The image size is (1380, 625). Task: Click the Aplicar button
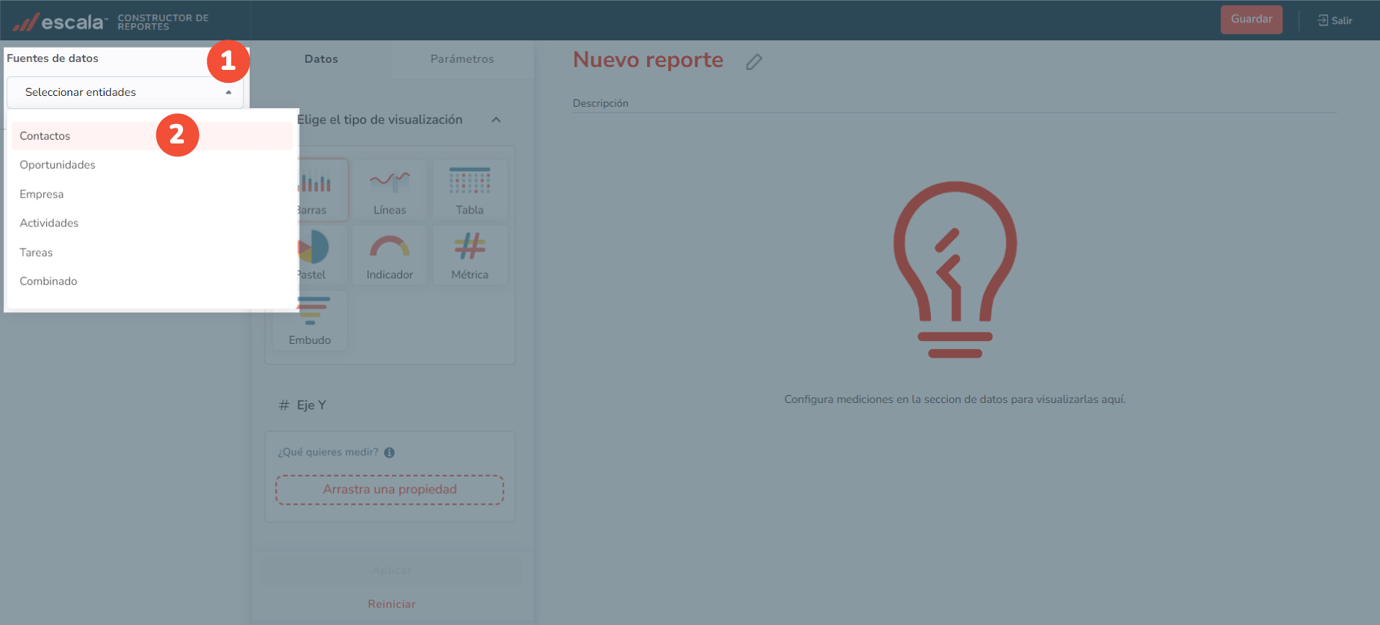coord(392,570)
